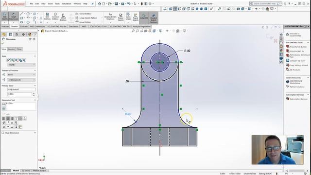The width and height of the screenshot is (311, 175).
Task: Open the Tolerance type None dropdown
Action: click(21, 74)
